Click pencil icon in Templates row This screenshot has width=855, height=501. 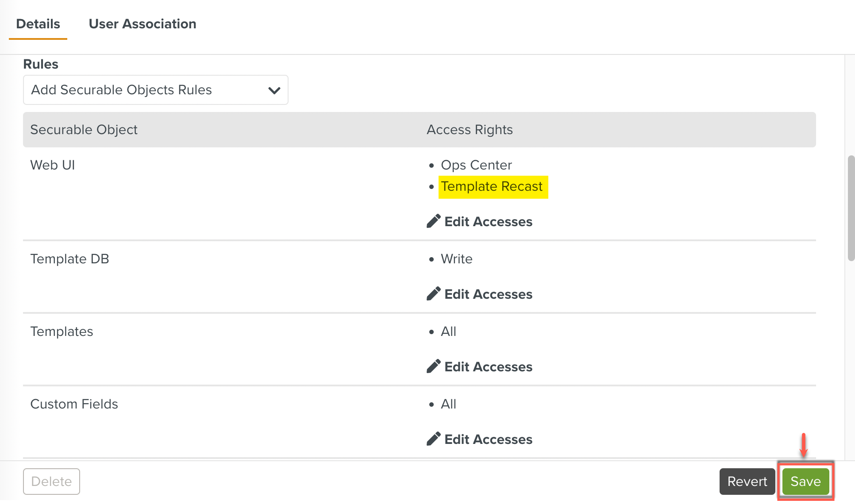(433, 366)
